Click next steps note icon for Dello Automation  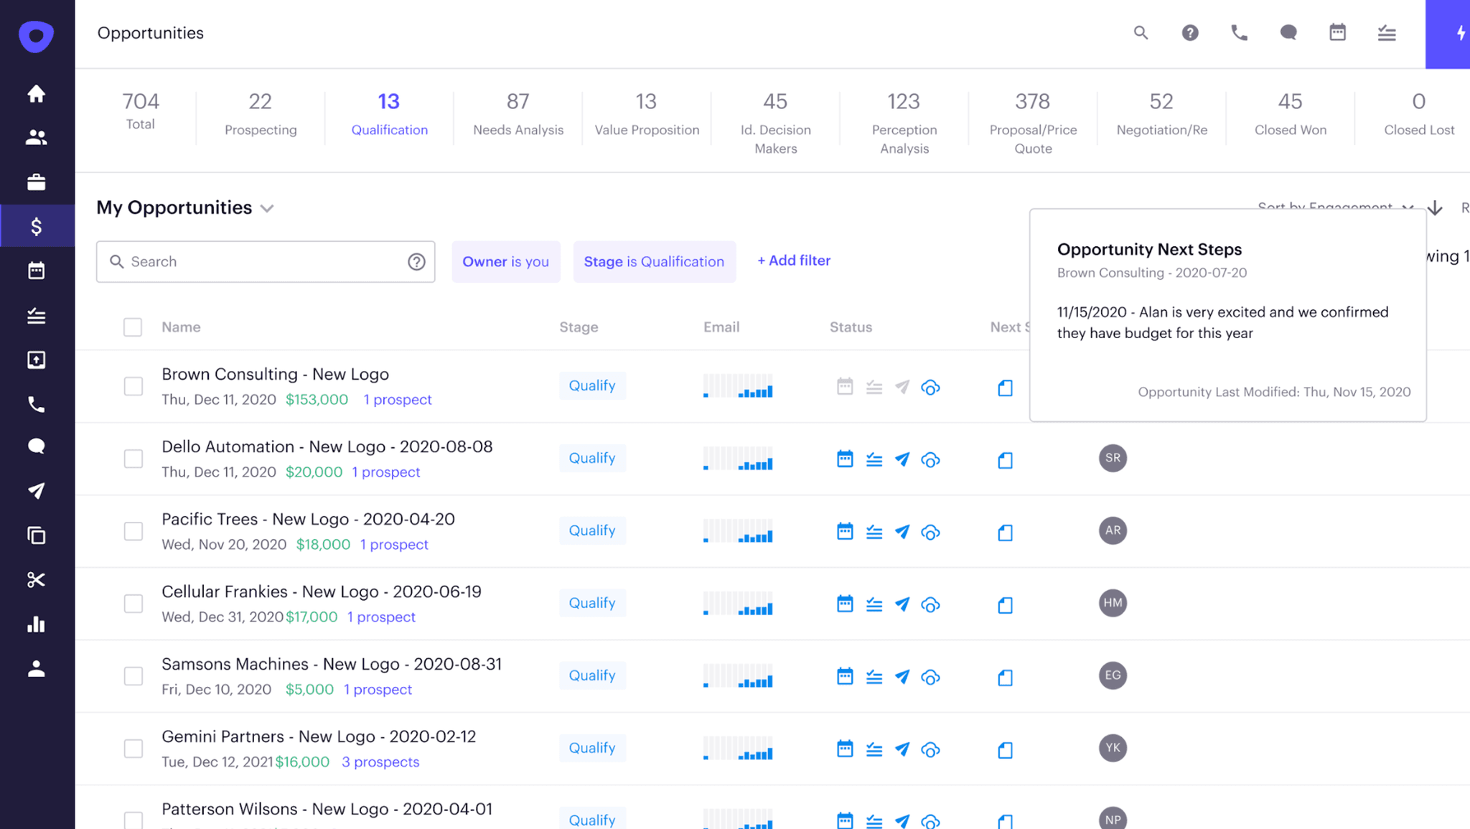pyautogui.click(x=1005, y=460)
